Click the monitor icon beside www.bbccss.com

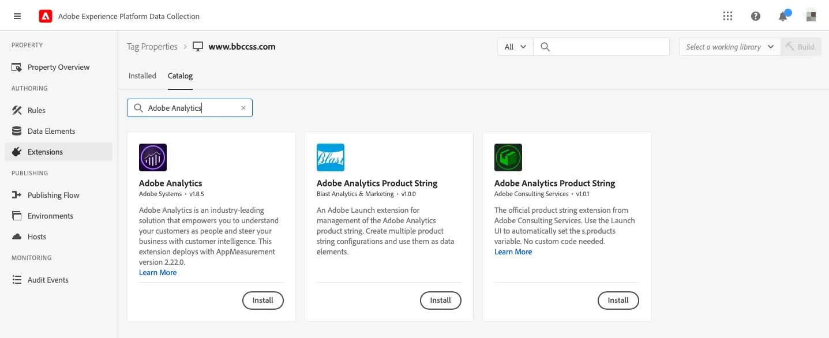click(x=198, y=47)
